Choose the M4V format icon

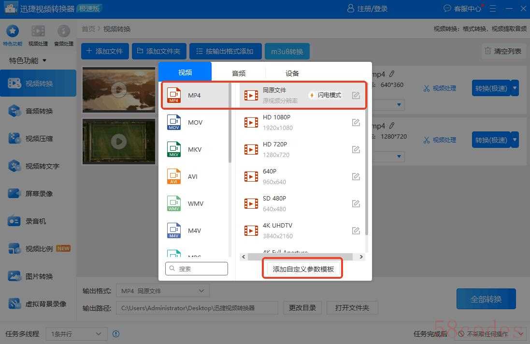click(174, 230)
